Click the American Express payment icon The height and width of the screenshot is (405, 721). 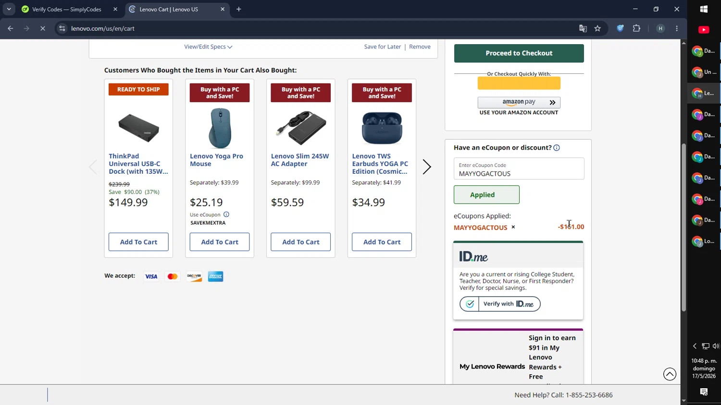tap(216, 276)
